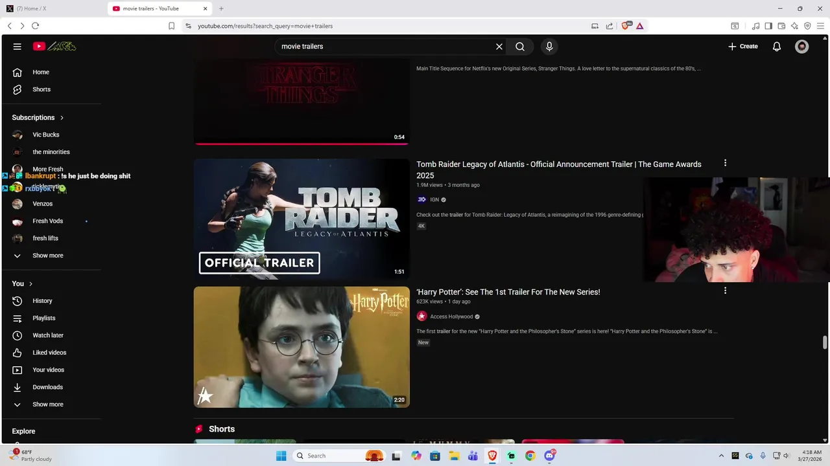Expand the You section chevron
The image size is (830, 466).
tap(30, 284)
